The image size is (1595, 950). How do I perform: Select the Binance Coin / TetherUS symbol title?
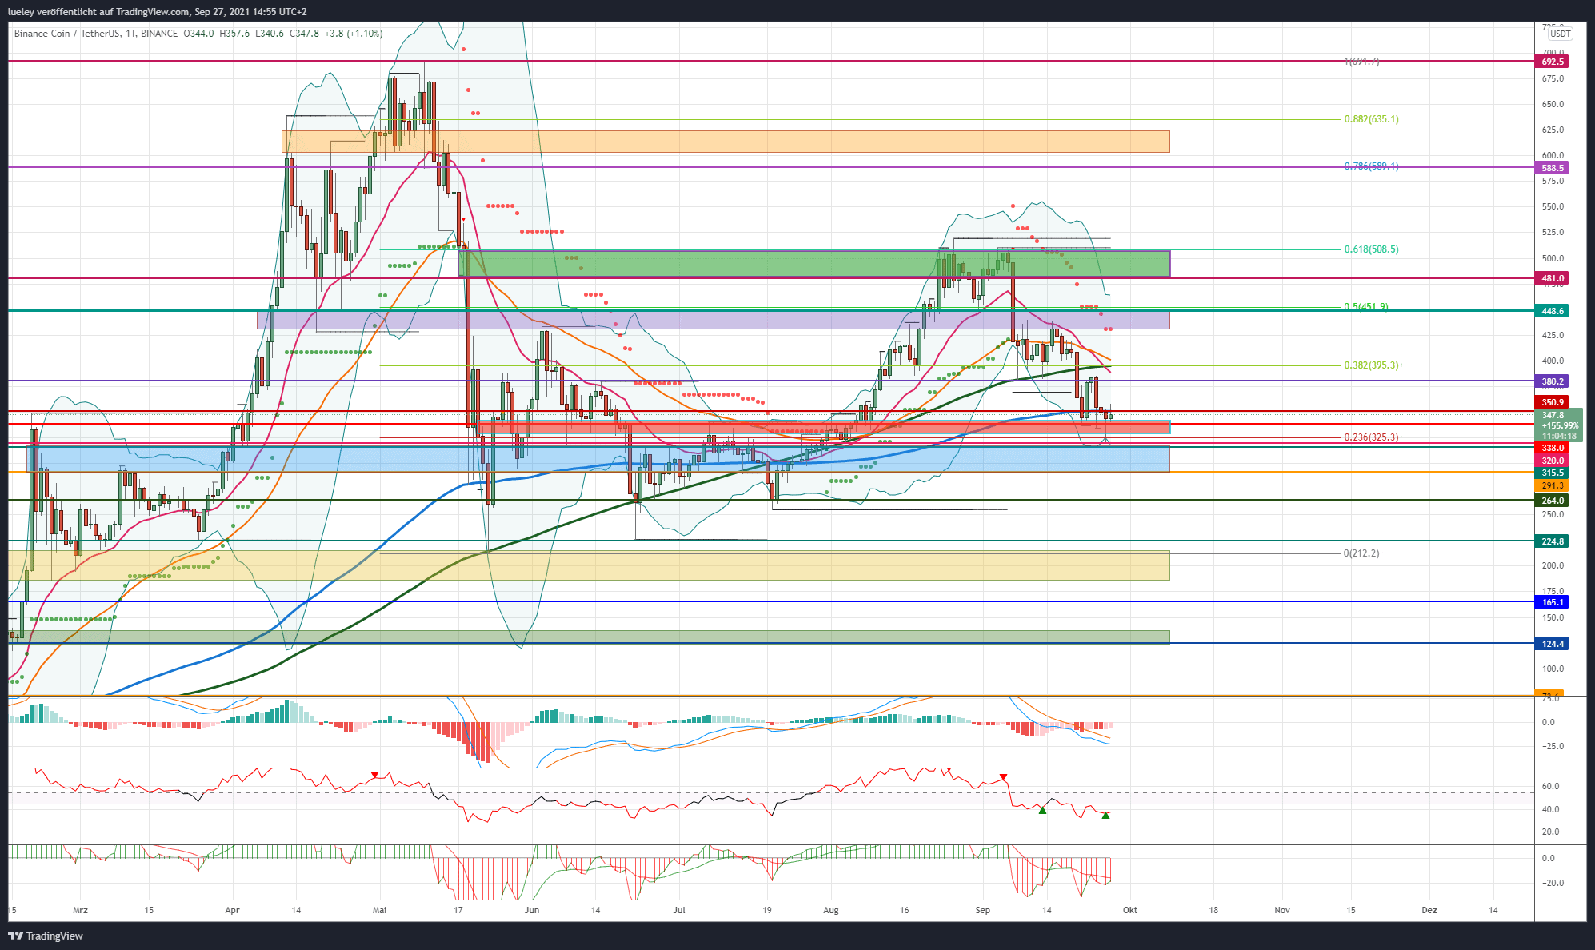(x=96, y=34)
